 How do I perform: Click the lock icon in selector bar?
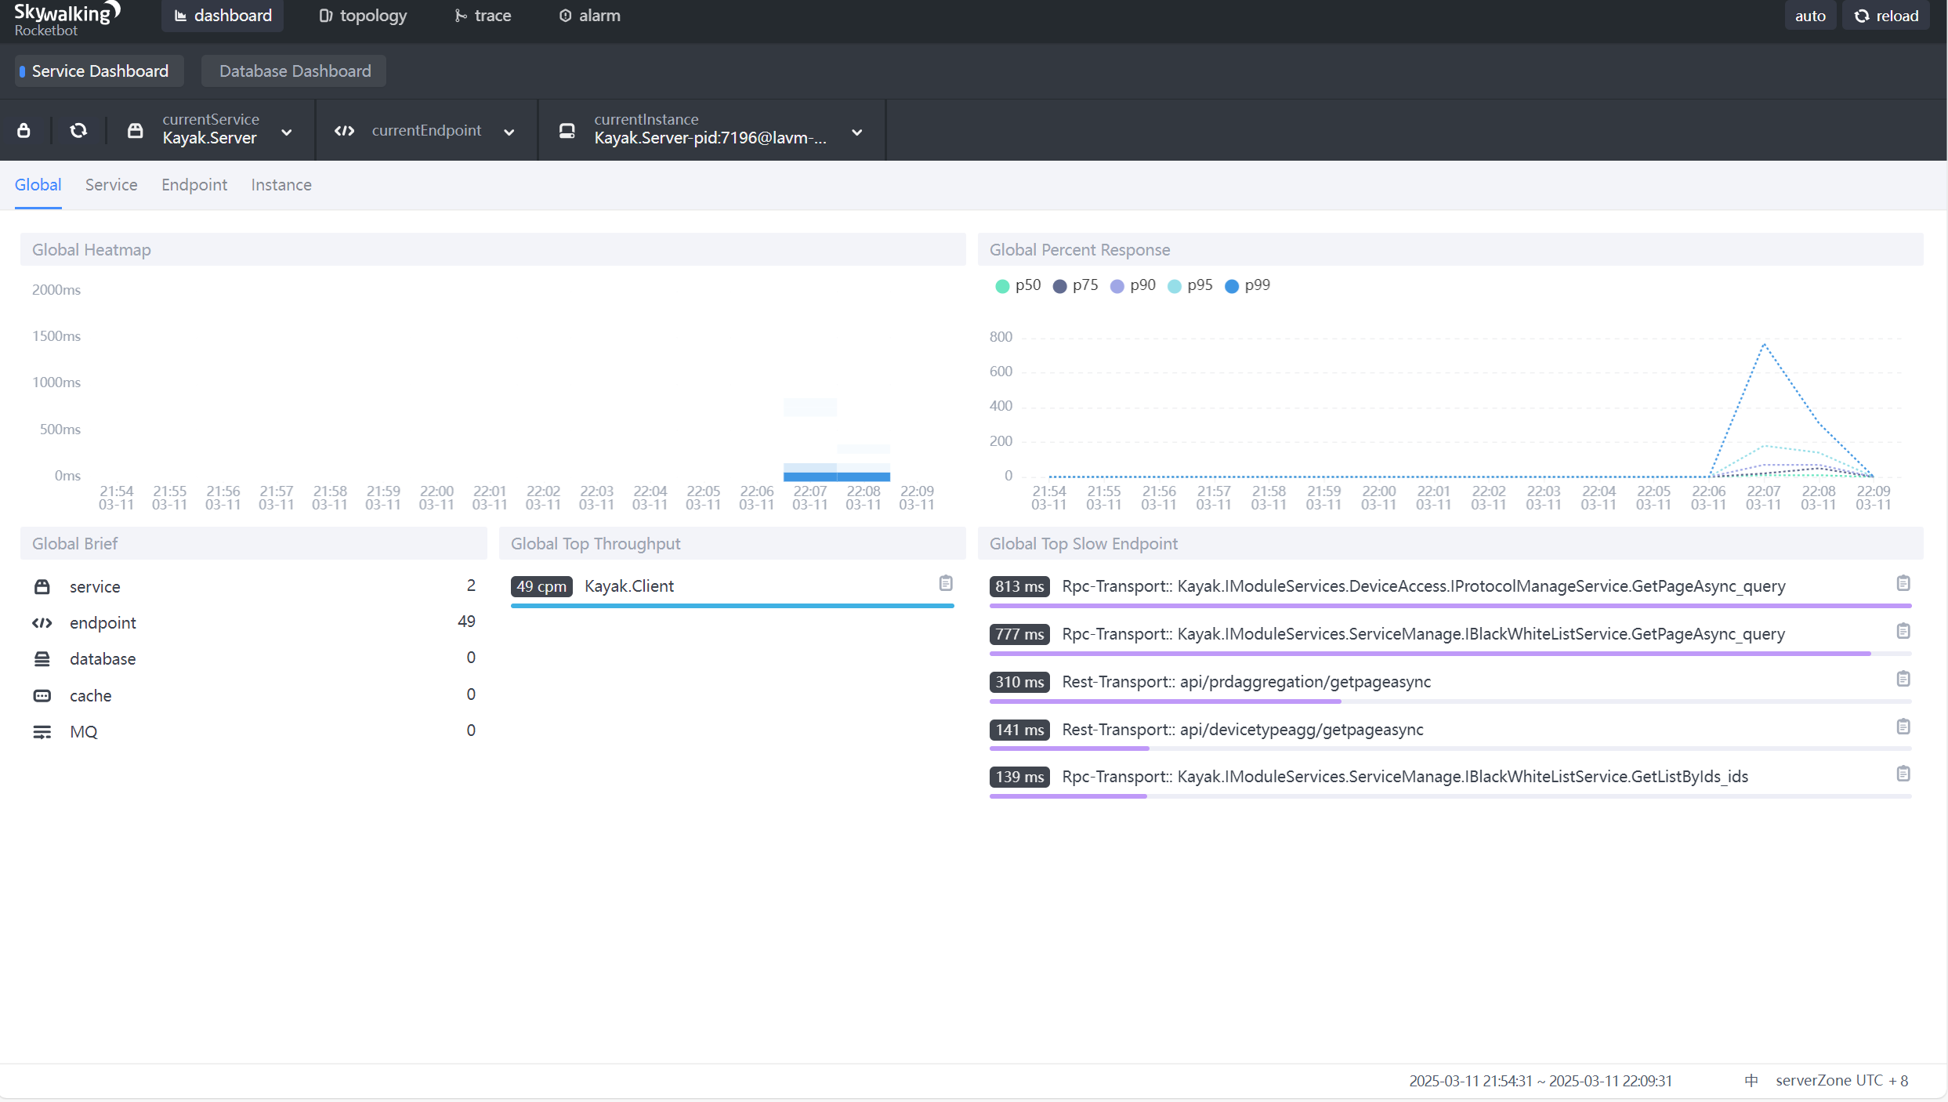24,130
